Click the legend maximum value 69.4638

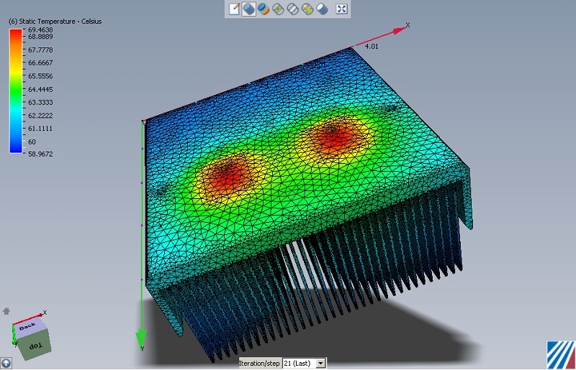pos(40,29)
